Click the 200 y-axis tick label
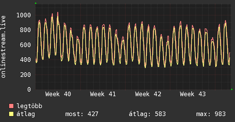The height and width of the screenshot is (122, 235). click(25, 75)
